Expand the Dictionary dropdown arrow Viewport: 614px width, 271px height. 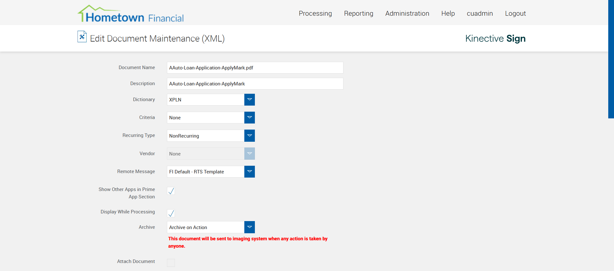tap(249, 100)
